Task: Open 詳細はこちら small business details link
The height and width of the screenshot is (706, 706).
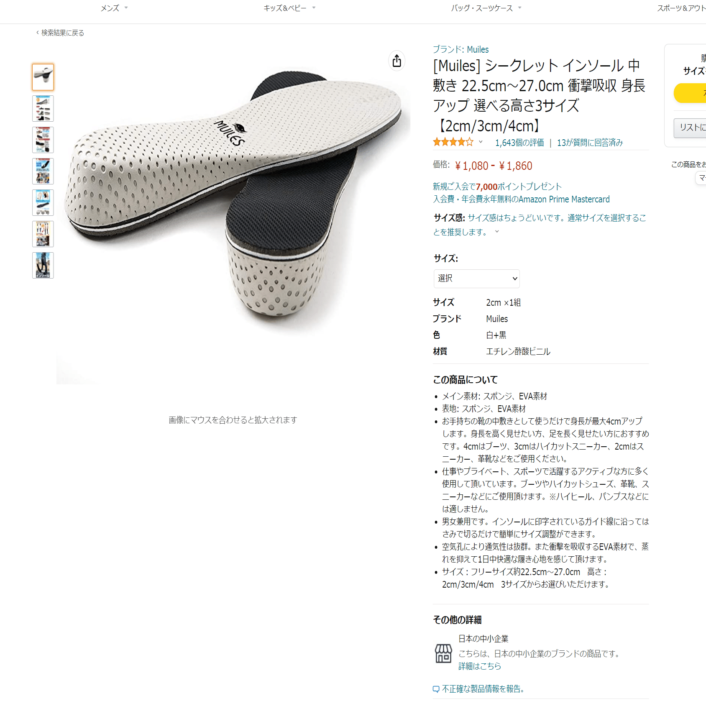Action: tap(480, 666)
